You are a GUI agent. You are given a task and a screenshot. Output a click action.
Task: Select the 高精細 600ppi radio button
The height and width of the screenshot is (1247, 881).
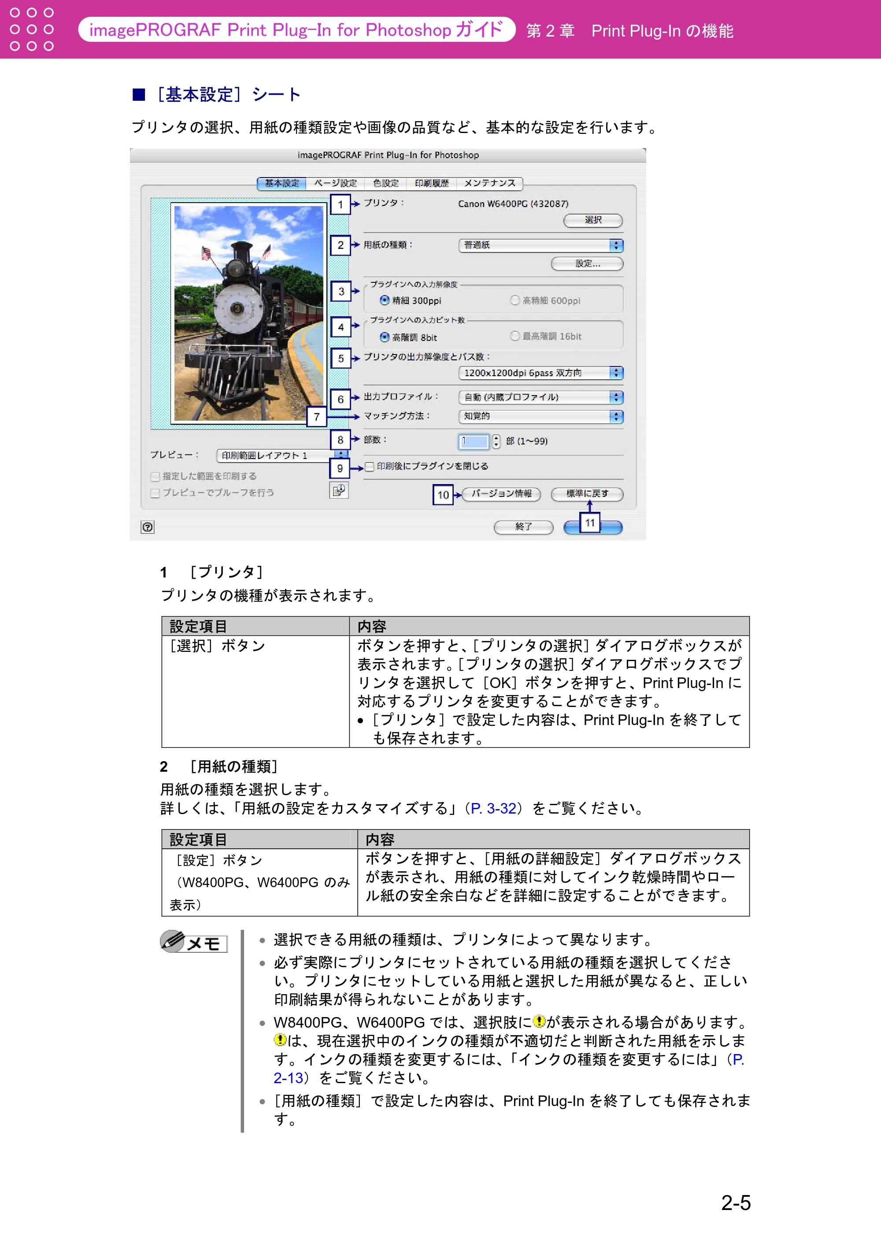pos(515,300)
